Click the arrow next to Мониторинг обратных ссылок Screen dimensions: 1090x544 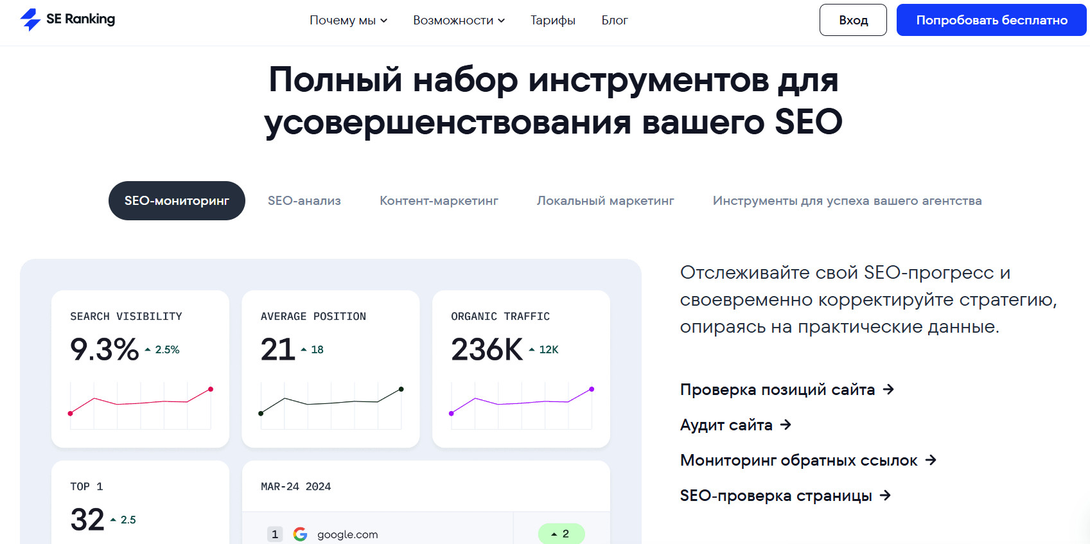click(x=931, y=460)
